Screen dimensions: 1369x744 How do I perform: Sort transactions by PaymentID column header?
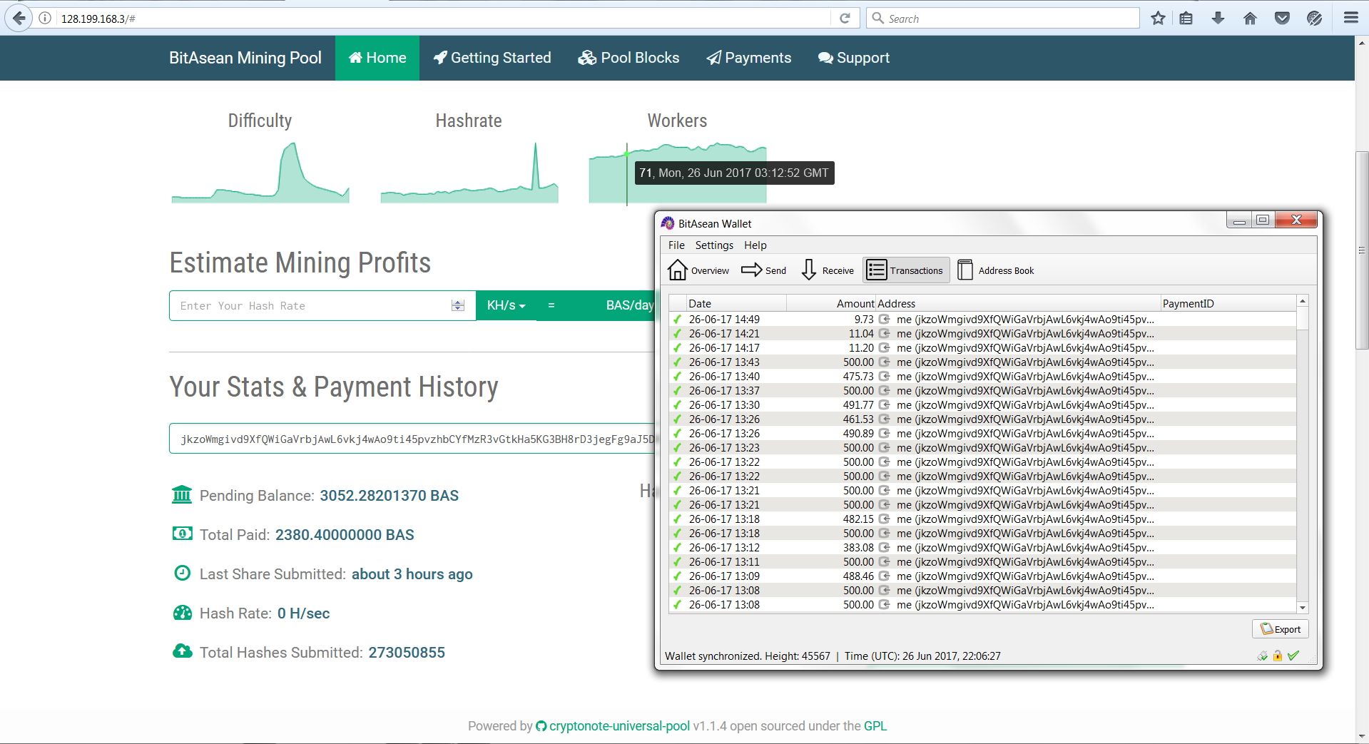(x=1228, y=303)
